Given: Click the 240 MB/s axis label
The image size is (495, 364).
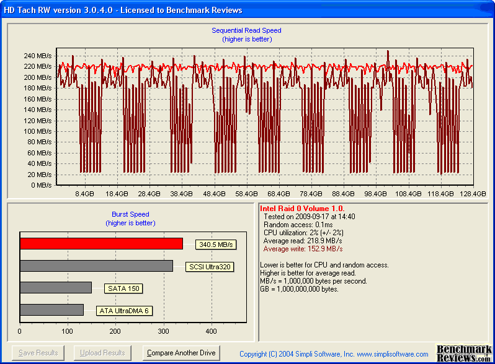Looking at the screenshot, I should [38, 56].
